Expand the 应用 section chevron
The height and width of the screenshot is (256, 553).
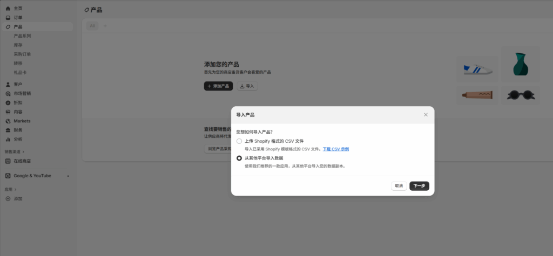click(x=16, y=190)
